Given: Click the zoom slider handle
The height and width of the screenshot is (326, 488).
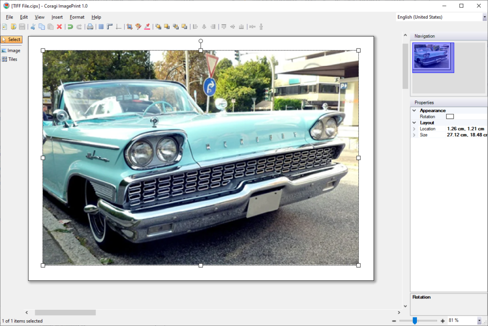Looking at the screenshot, I should click(x=415, y=320).
